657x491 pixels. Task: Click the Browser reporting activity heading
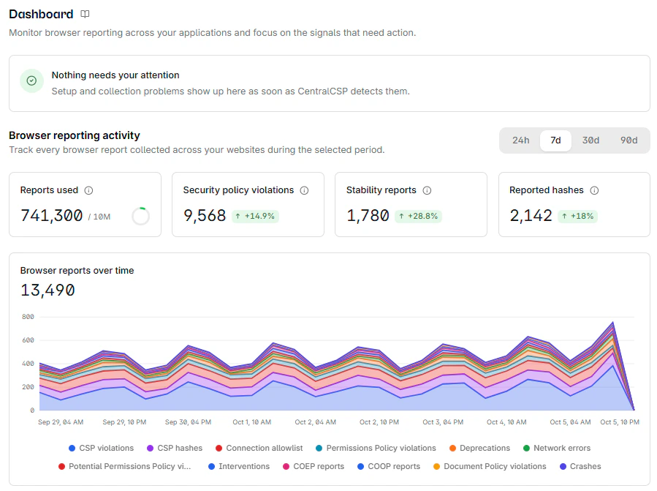[74, 135]
